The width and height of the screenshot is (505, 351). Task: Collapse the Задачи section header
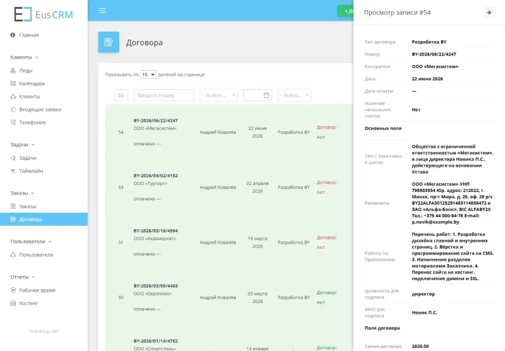tap(22, 145)
